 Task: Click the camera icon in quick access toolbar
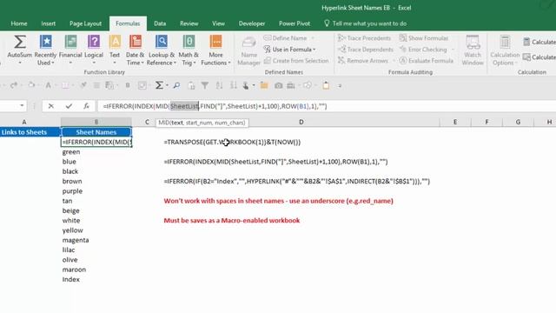(278, 85)
